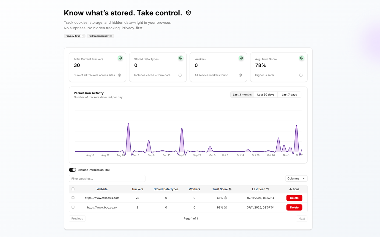380x237 pixels.
Task: Click the green icon on the Avg. Trust Score card
Action: (302, 58)
